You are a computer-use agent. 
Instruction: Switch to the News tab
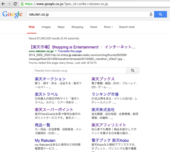[93, 27]
